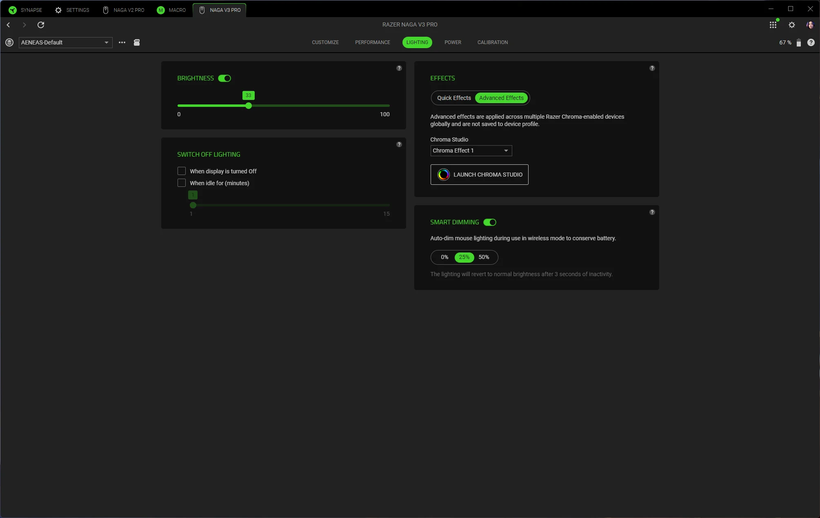The image size is (820, 518).
Task: Open the user avatar account menu
Action: pyautogui.click(x=810, y=25)
